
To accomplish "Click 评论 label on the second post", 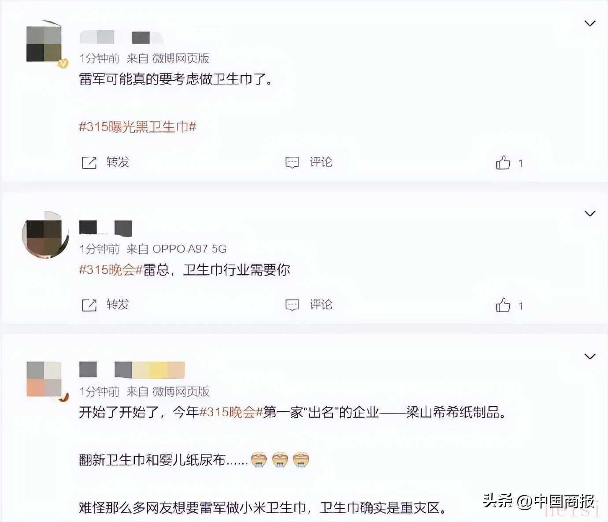I will point(321,305).
